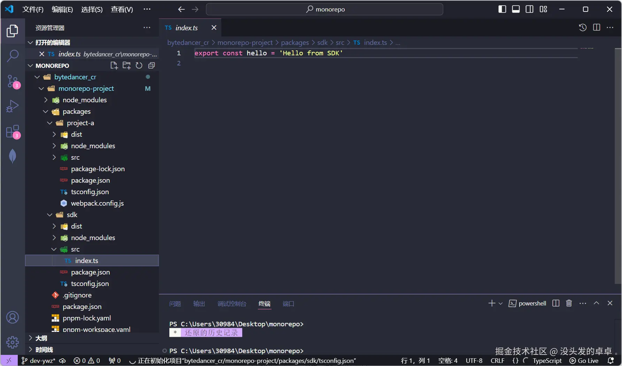This screenshot has width=622, height=366.
Task: Change CRLF end of line sequence
Action: click(x=498, y=361)
